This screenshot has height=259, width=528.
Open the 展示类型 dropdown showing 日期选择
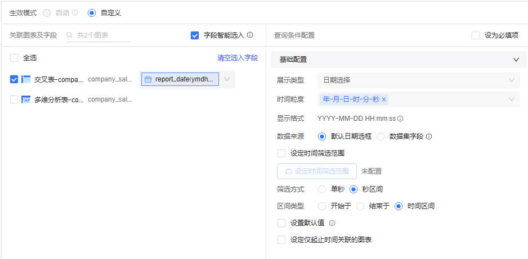418,80
